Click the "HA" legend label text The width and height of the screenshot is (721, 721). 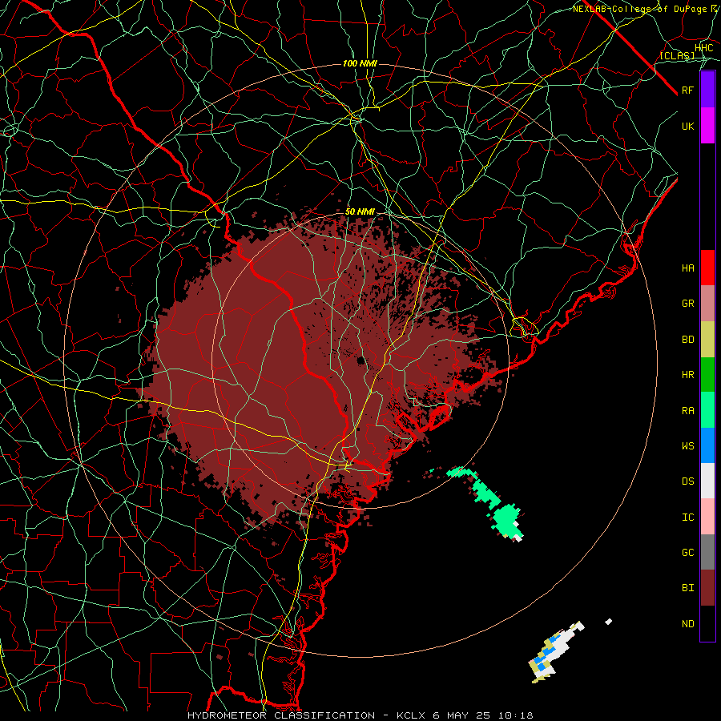click(687, 268)
